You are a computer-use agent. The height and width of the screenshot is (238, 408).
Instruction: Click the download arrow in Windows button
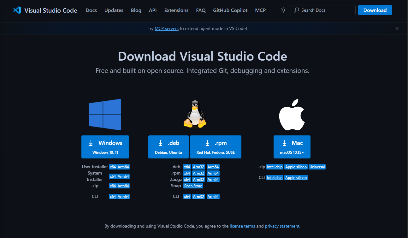(91, 143)
